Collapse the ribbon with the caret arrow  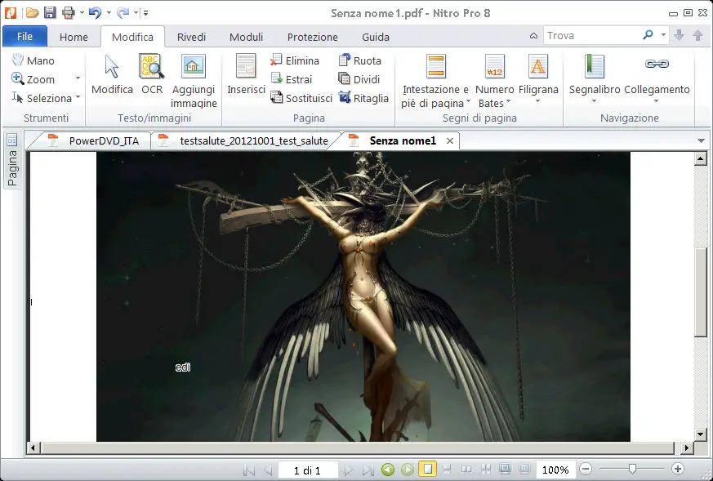coord(534,35)
